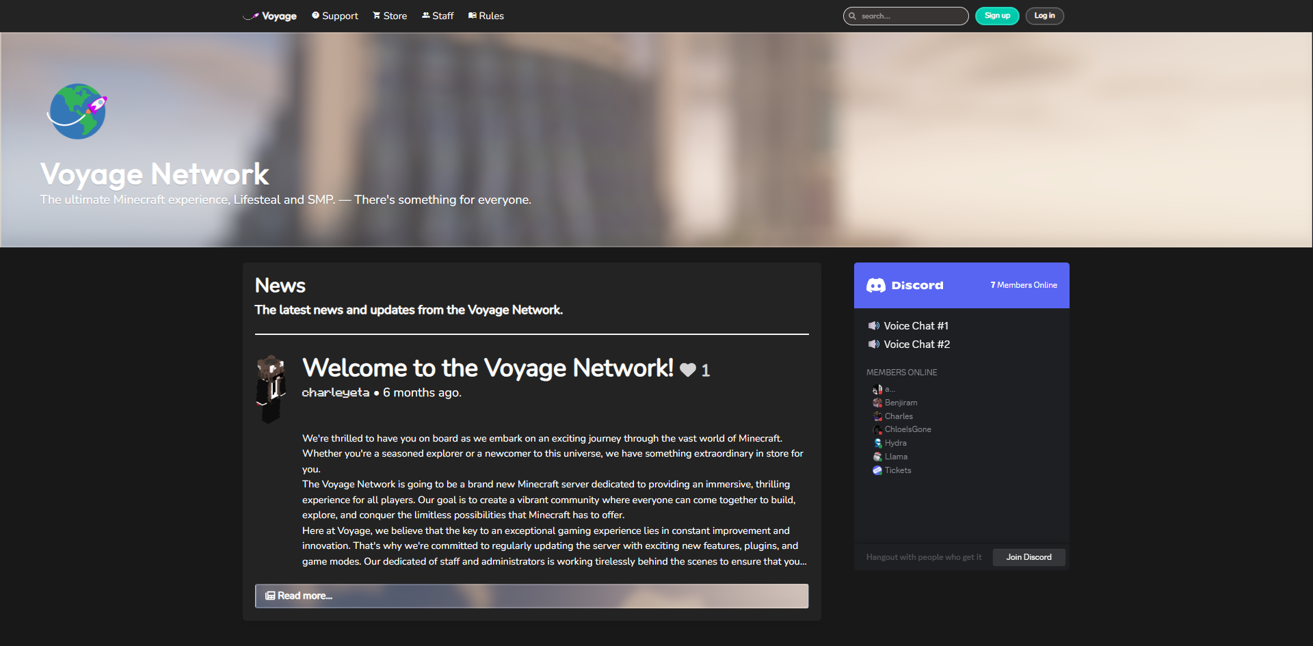Click Join Discord

(1029, 557)
